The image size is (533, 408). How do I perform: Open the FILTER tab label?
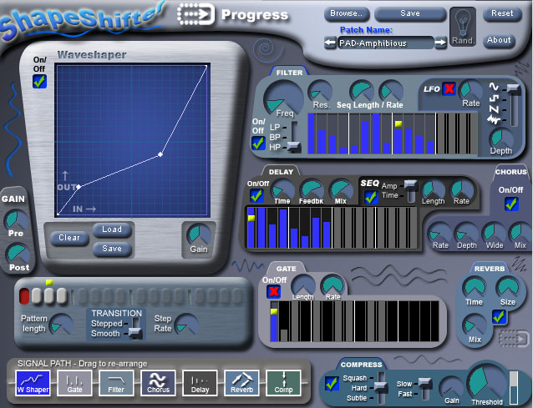(x=289, y=73)
